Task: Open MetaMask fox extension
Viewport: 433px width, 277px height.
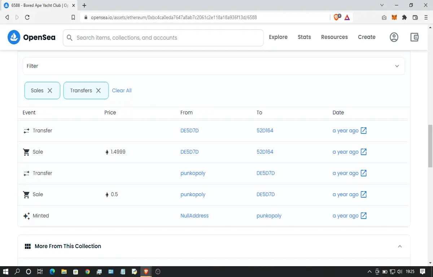Action: point(394,17)
